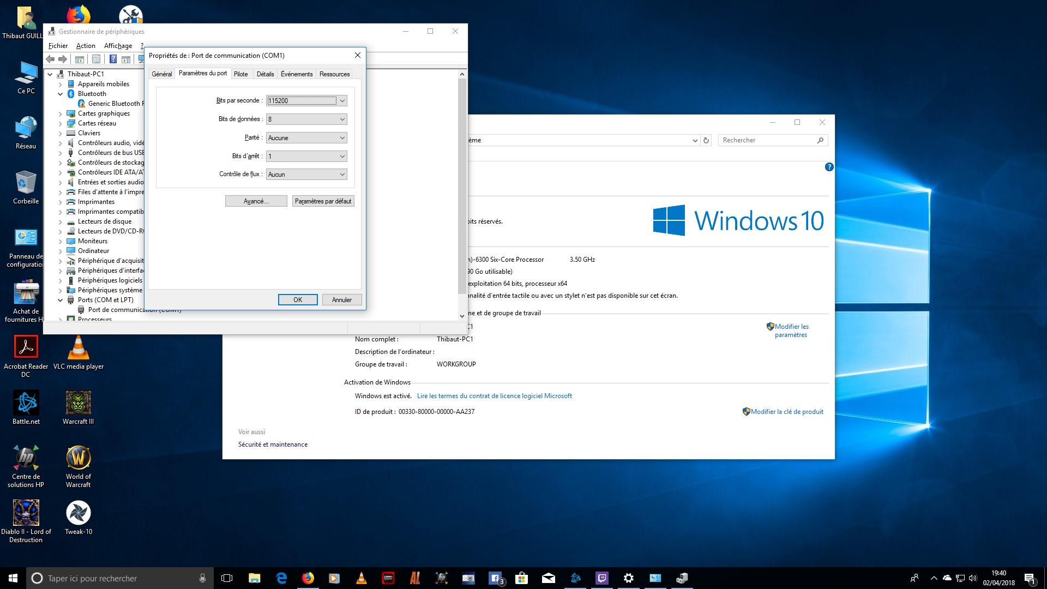Open the Ce PC desktop icon

click(26, 78)
